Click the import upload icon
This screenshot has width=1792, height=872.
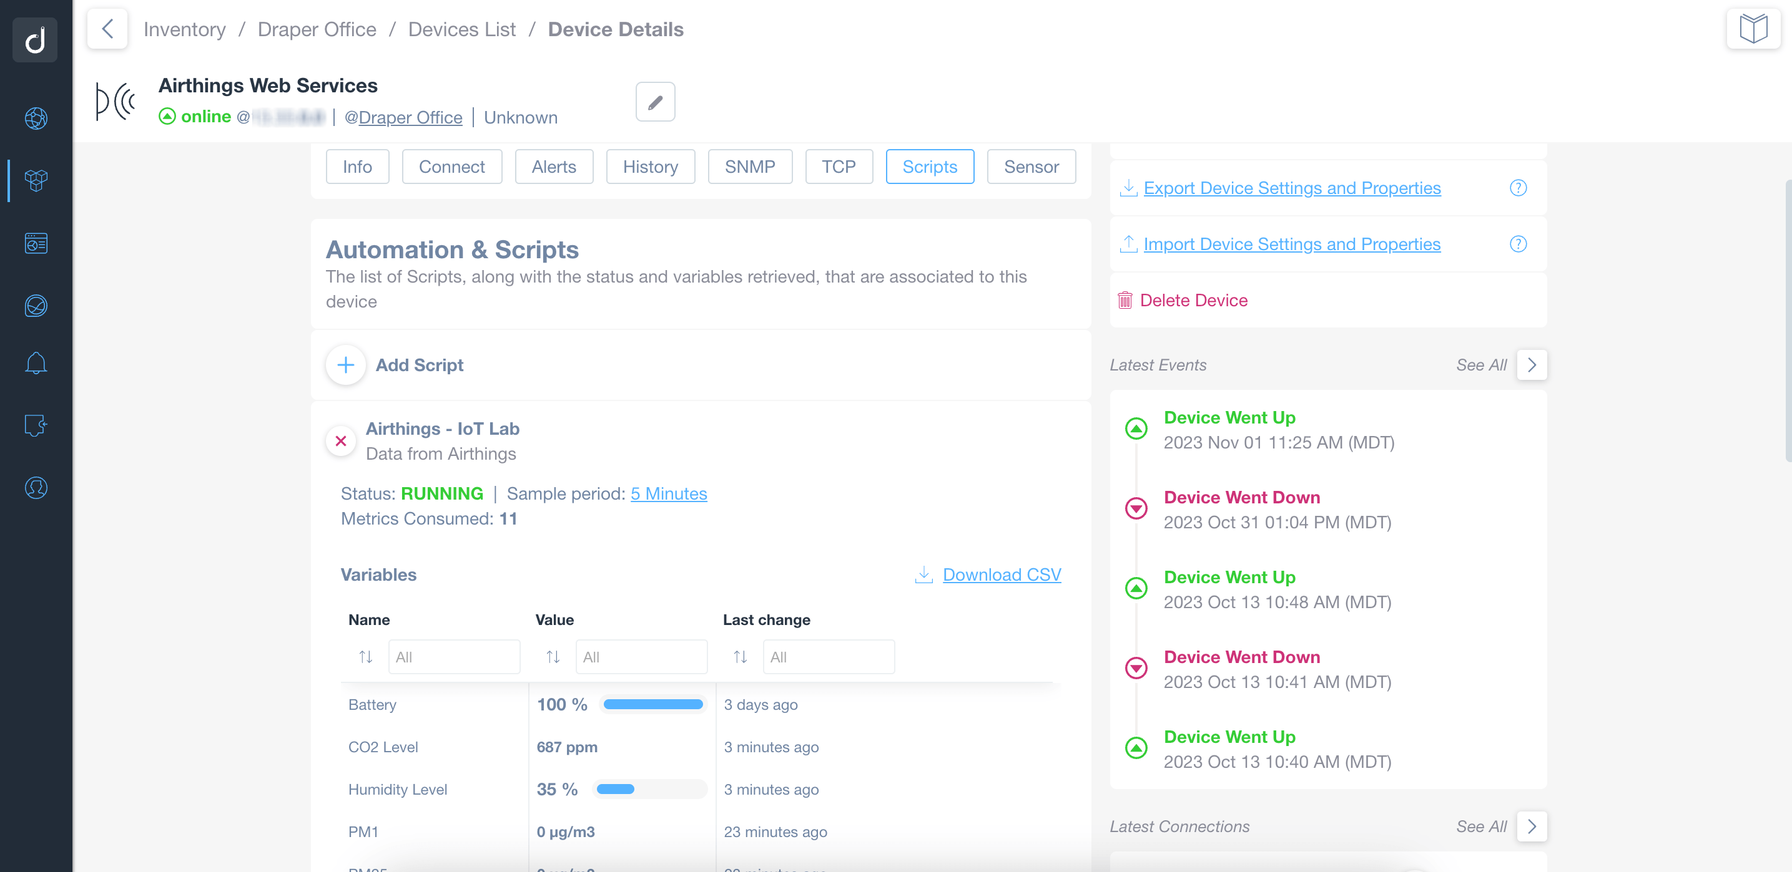point(1128,244)
